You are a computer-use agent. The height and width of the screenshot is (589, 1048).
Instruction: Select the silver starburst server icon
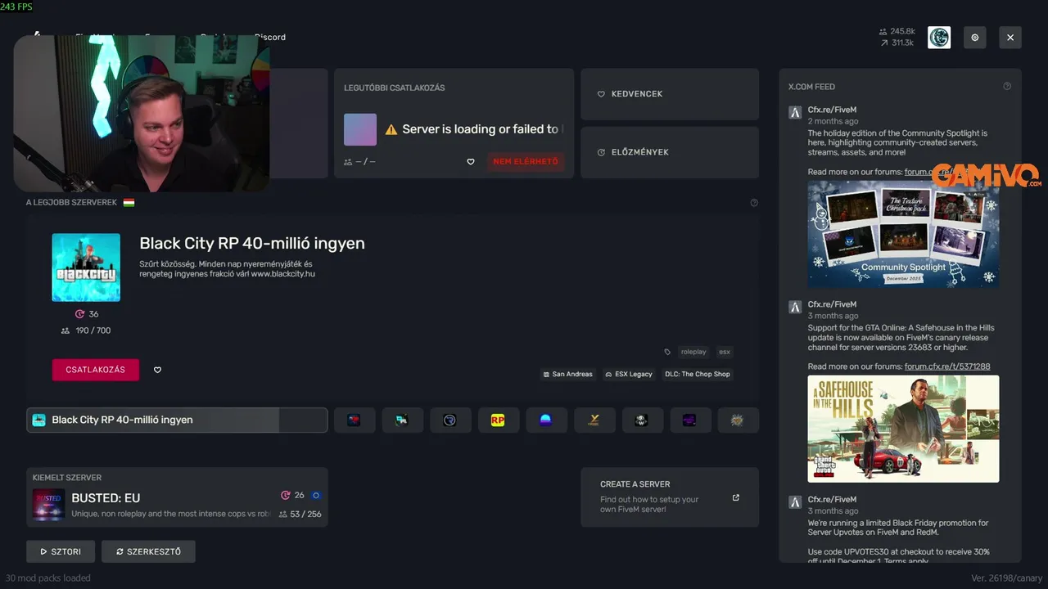pyautogui.click(x=738, y=420)
